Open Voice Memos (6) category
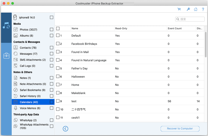Screen dimensions: 208x136 pos(30,108)
